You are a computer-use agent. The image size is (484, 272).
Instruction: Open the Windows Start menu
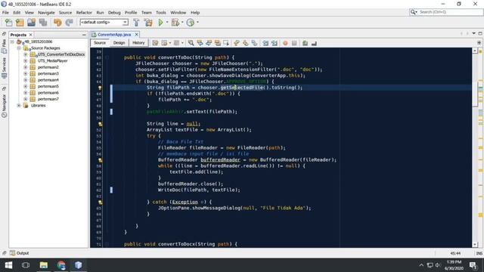(x=8, y=265)
